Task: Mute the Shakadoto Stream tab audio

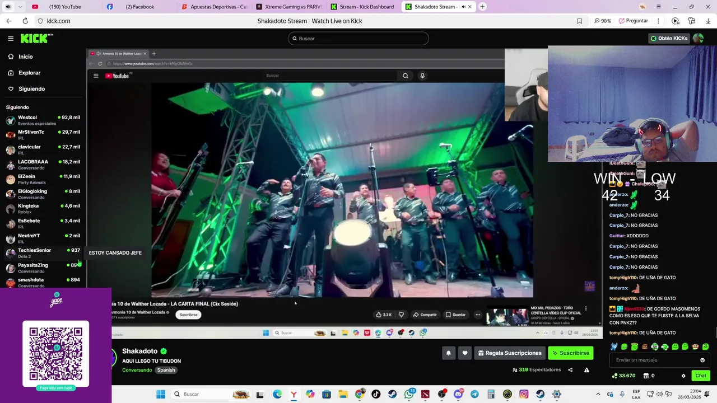Action: [463, 7]
